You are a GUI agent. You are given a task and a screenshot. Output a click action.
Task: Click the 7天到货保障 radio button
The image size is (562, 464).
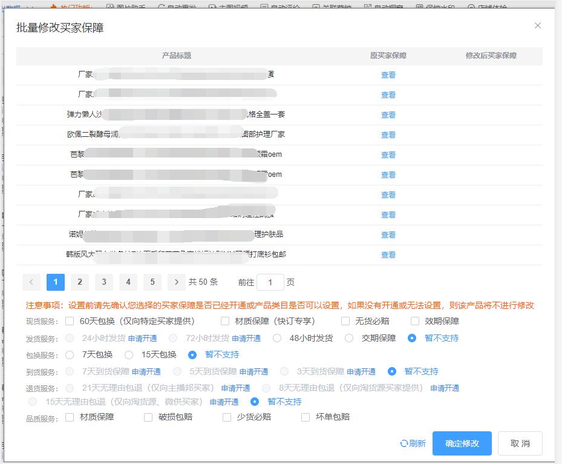coord(70,371)
